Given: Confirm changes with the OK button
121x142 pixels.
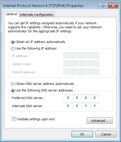Looking at the screenshot, I should [x=82, y=134].
